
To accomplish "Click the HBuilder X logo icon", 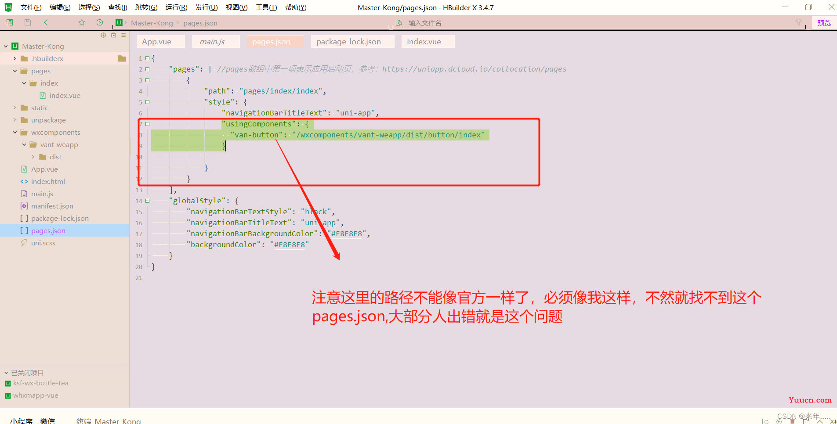I will coord(8,7).
